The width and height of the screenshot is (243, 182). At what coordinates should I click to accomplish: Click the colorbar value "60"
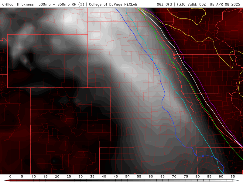[x=151, y=177]
